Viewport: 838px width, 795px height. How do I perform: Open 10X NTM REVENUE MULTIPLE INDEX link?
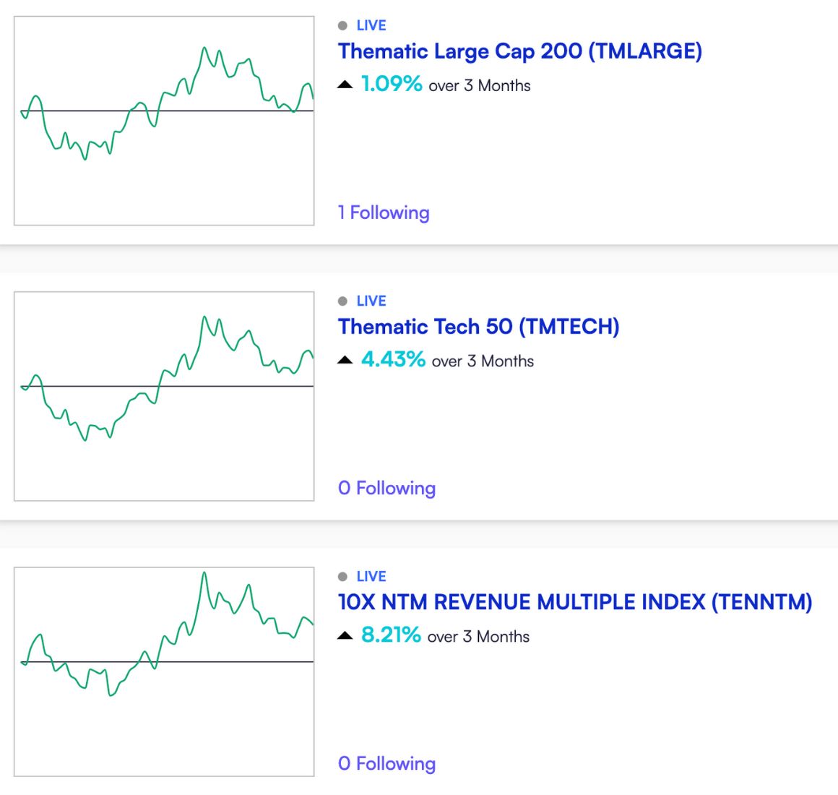tap(574, 602)
